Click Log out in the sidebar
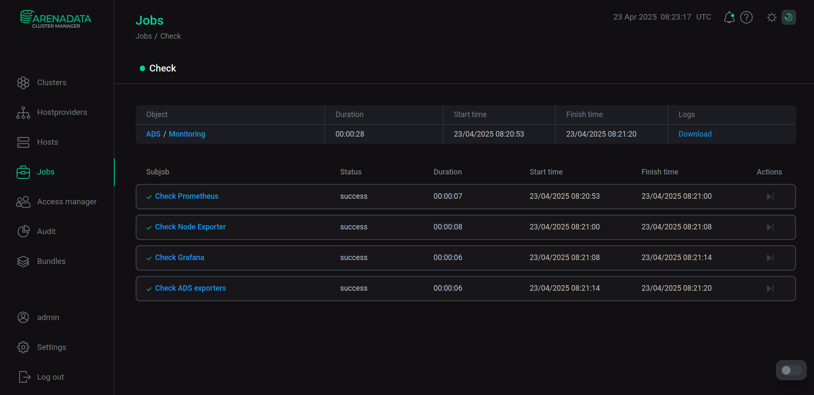This screenshot has height=395, width=814. (x=50, y=377)
